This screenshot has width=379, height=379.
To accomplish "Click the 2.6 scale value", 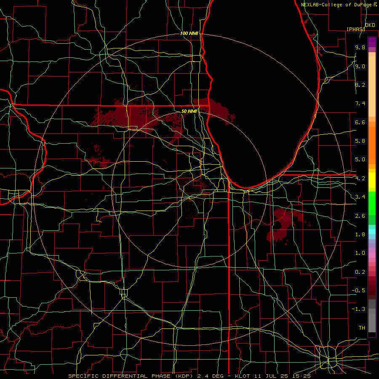I will pyautogui.click(x=360, y=216).
